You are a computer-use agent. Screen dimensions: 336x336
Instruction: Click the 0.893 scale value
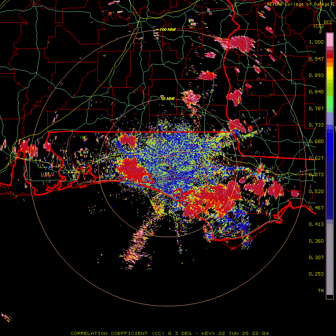[316, 75]
